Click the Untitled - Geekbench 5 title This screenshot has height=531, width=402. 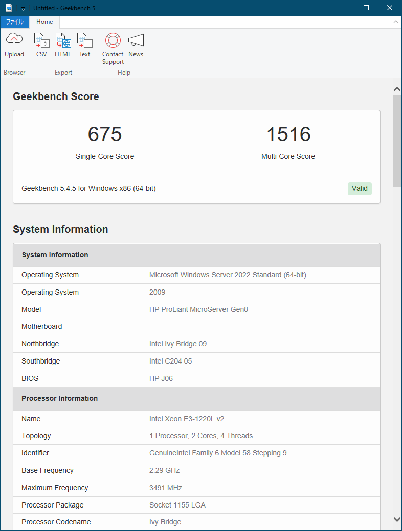click(64, 8)
